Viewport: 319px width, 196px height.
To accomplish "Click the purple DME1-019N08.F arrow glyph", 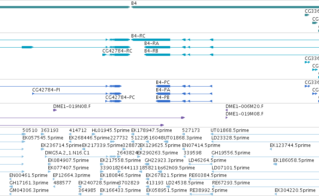I will click(55, 110).
